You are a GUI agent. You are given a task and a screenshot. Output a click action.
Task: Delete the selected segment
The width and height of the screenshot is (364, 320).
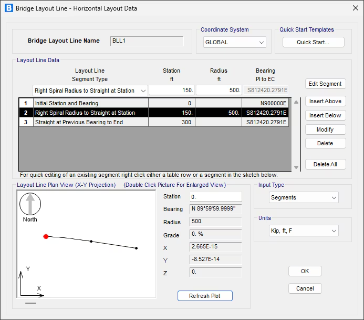point(325,143)
